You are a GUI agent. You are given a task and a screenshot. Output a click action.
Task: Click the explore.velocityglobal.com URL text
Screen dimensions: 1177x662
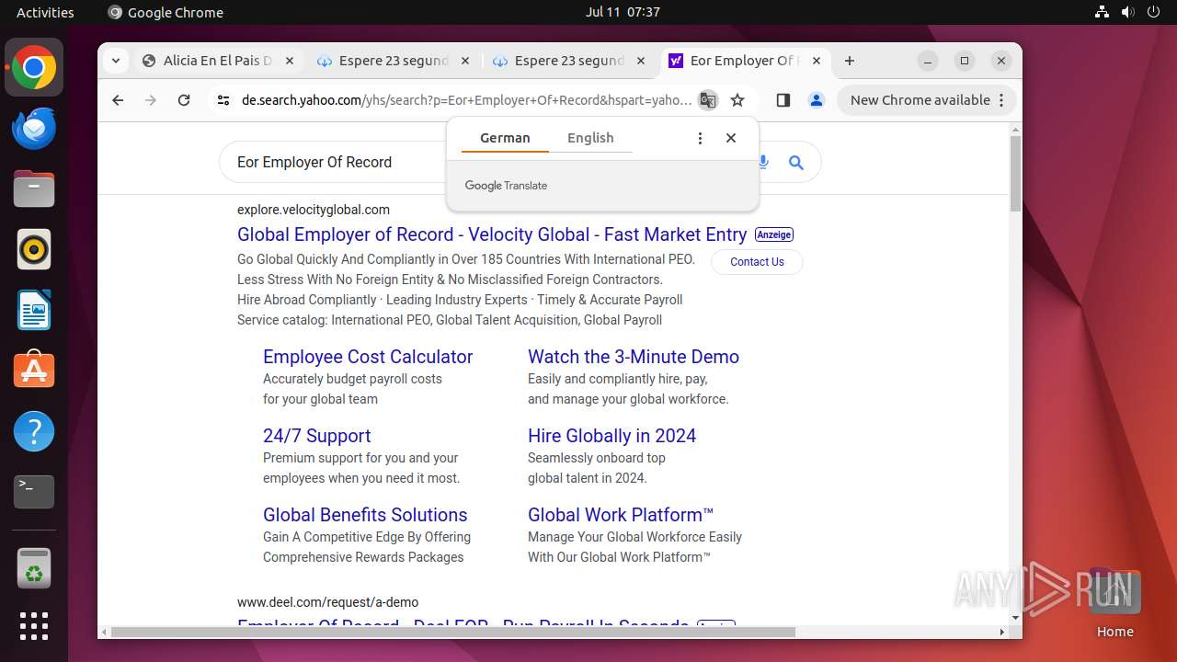click(x=314, y=210)
